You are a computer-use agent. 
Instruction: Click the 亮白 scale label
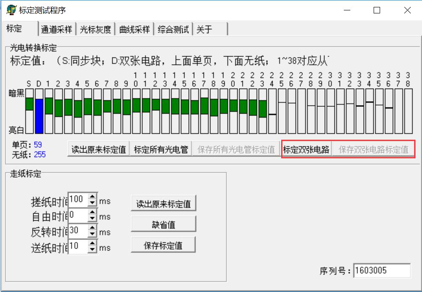point(16,130)
